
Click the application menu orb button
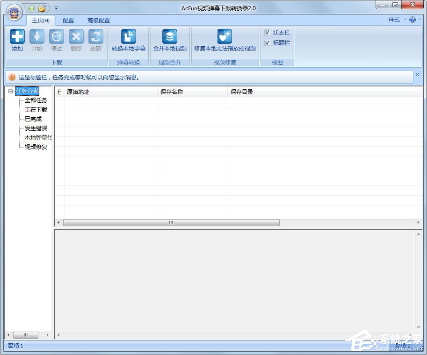14,12
